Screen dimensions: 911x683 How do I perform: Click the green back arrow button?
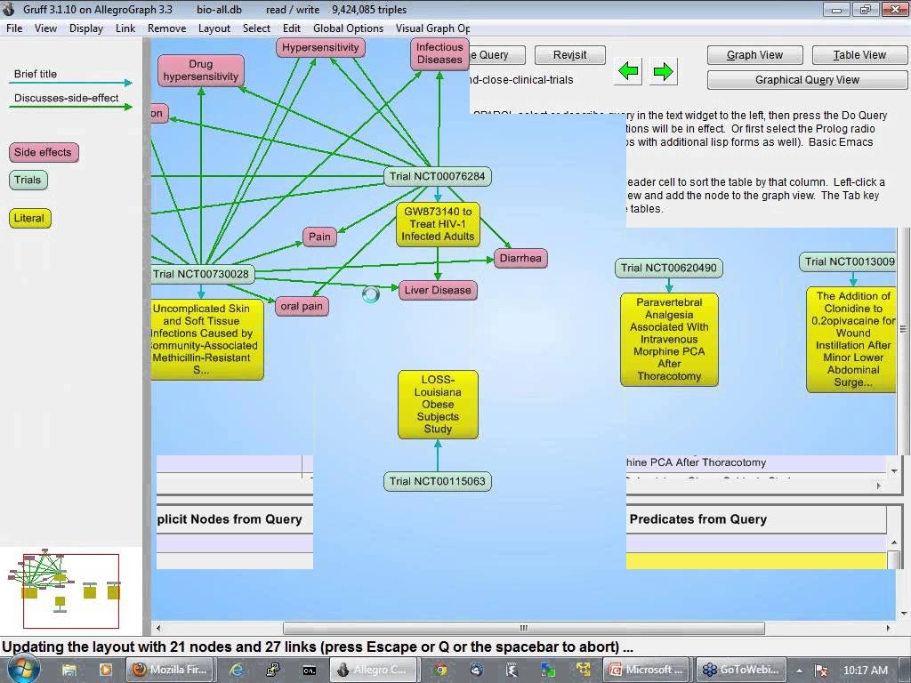tap(628, 72)
